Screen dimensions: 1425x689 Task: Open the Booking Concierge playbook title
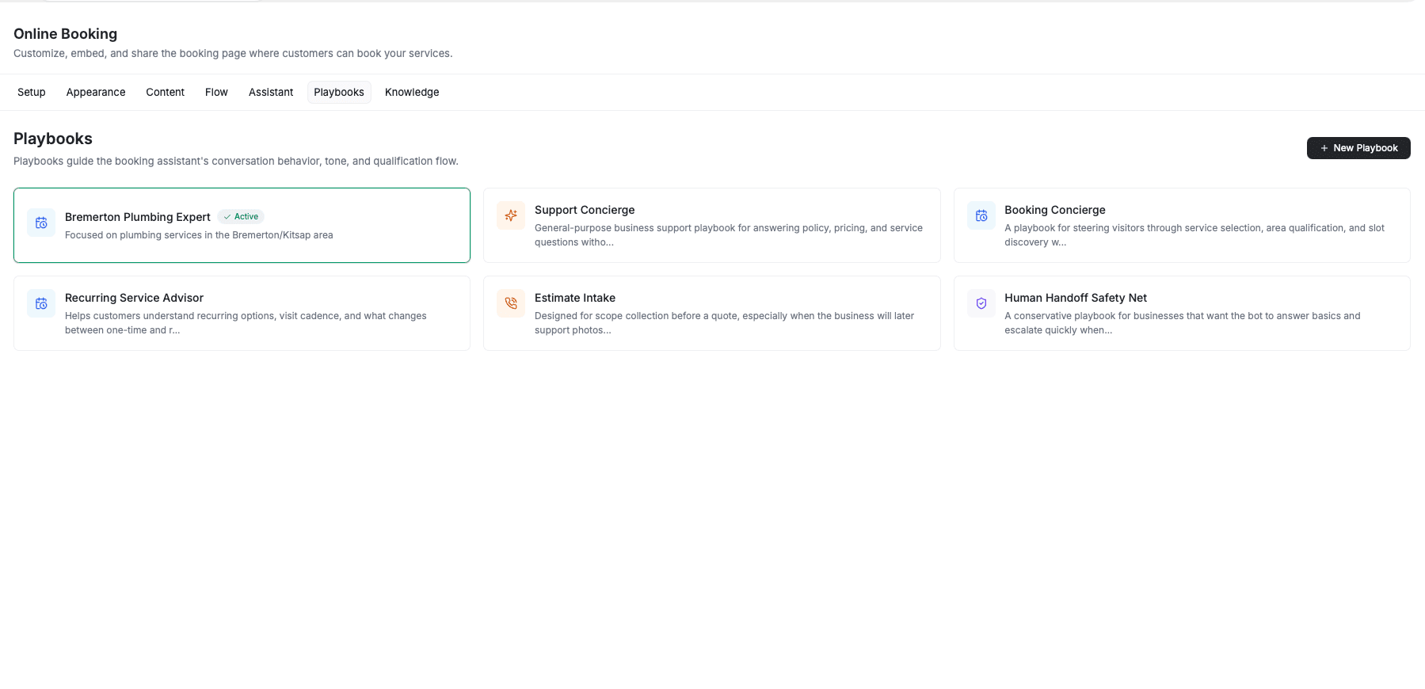click(x=1054, y=210)
